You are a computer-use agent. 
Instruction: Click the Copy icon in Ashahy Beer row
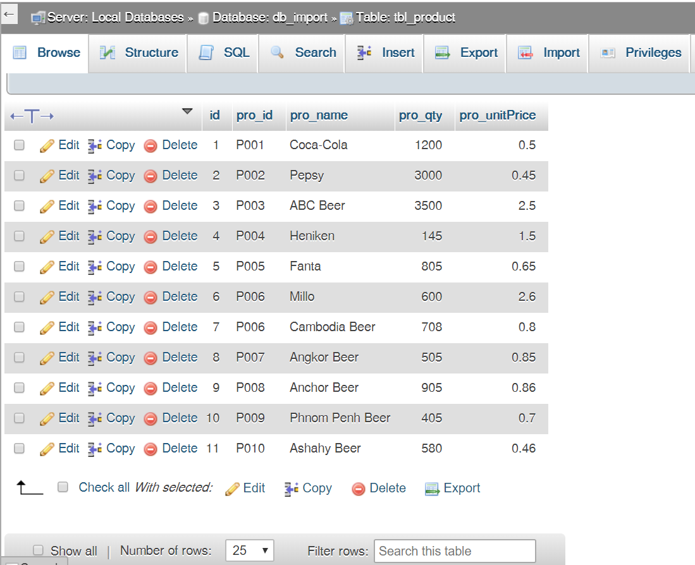94,449
